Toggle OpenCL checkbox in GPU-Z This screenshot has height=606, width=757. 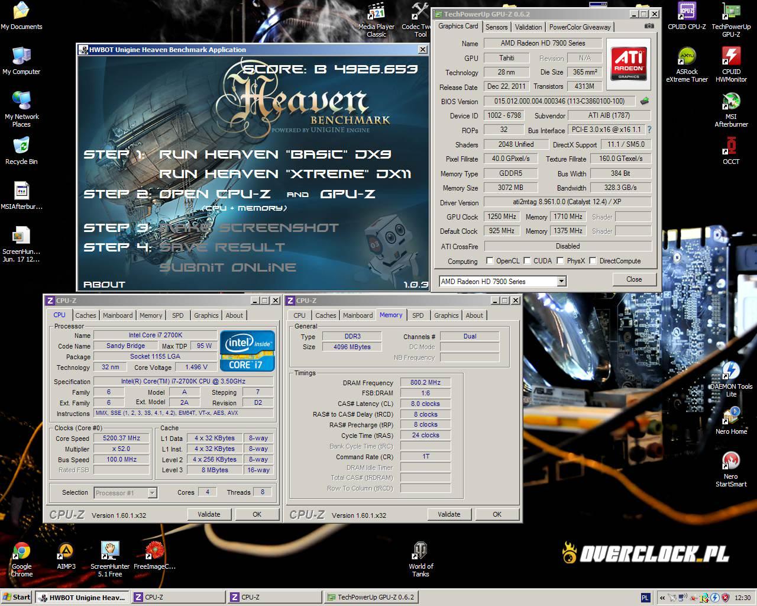click(490, 261)
